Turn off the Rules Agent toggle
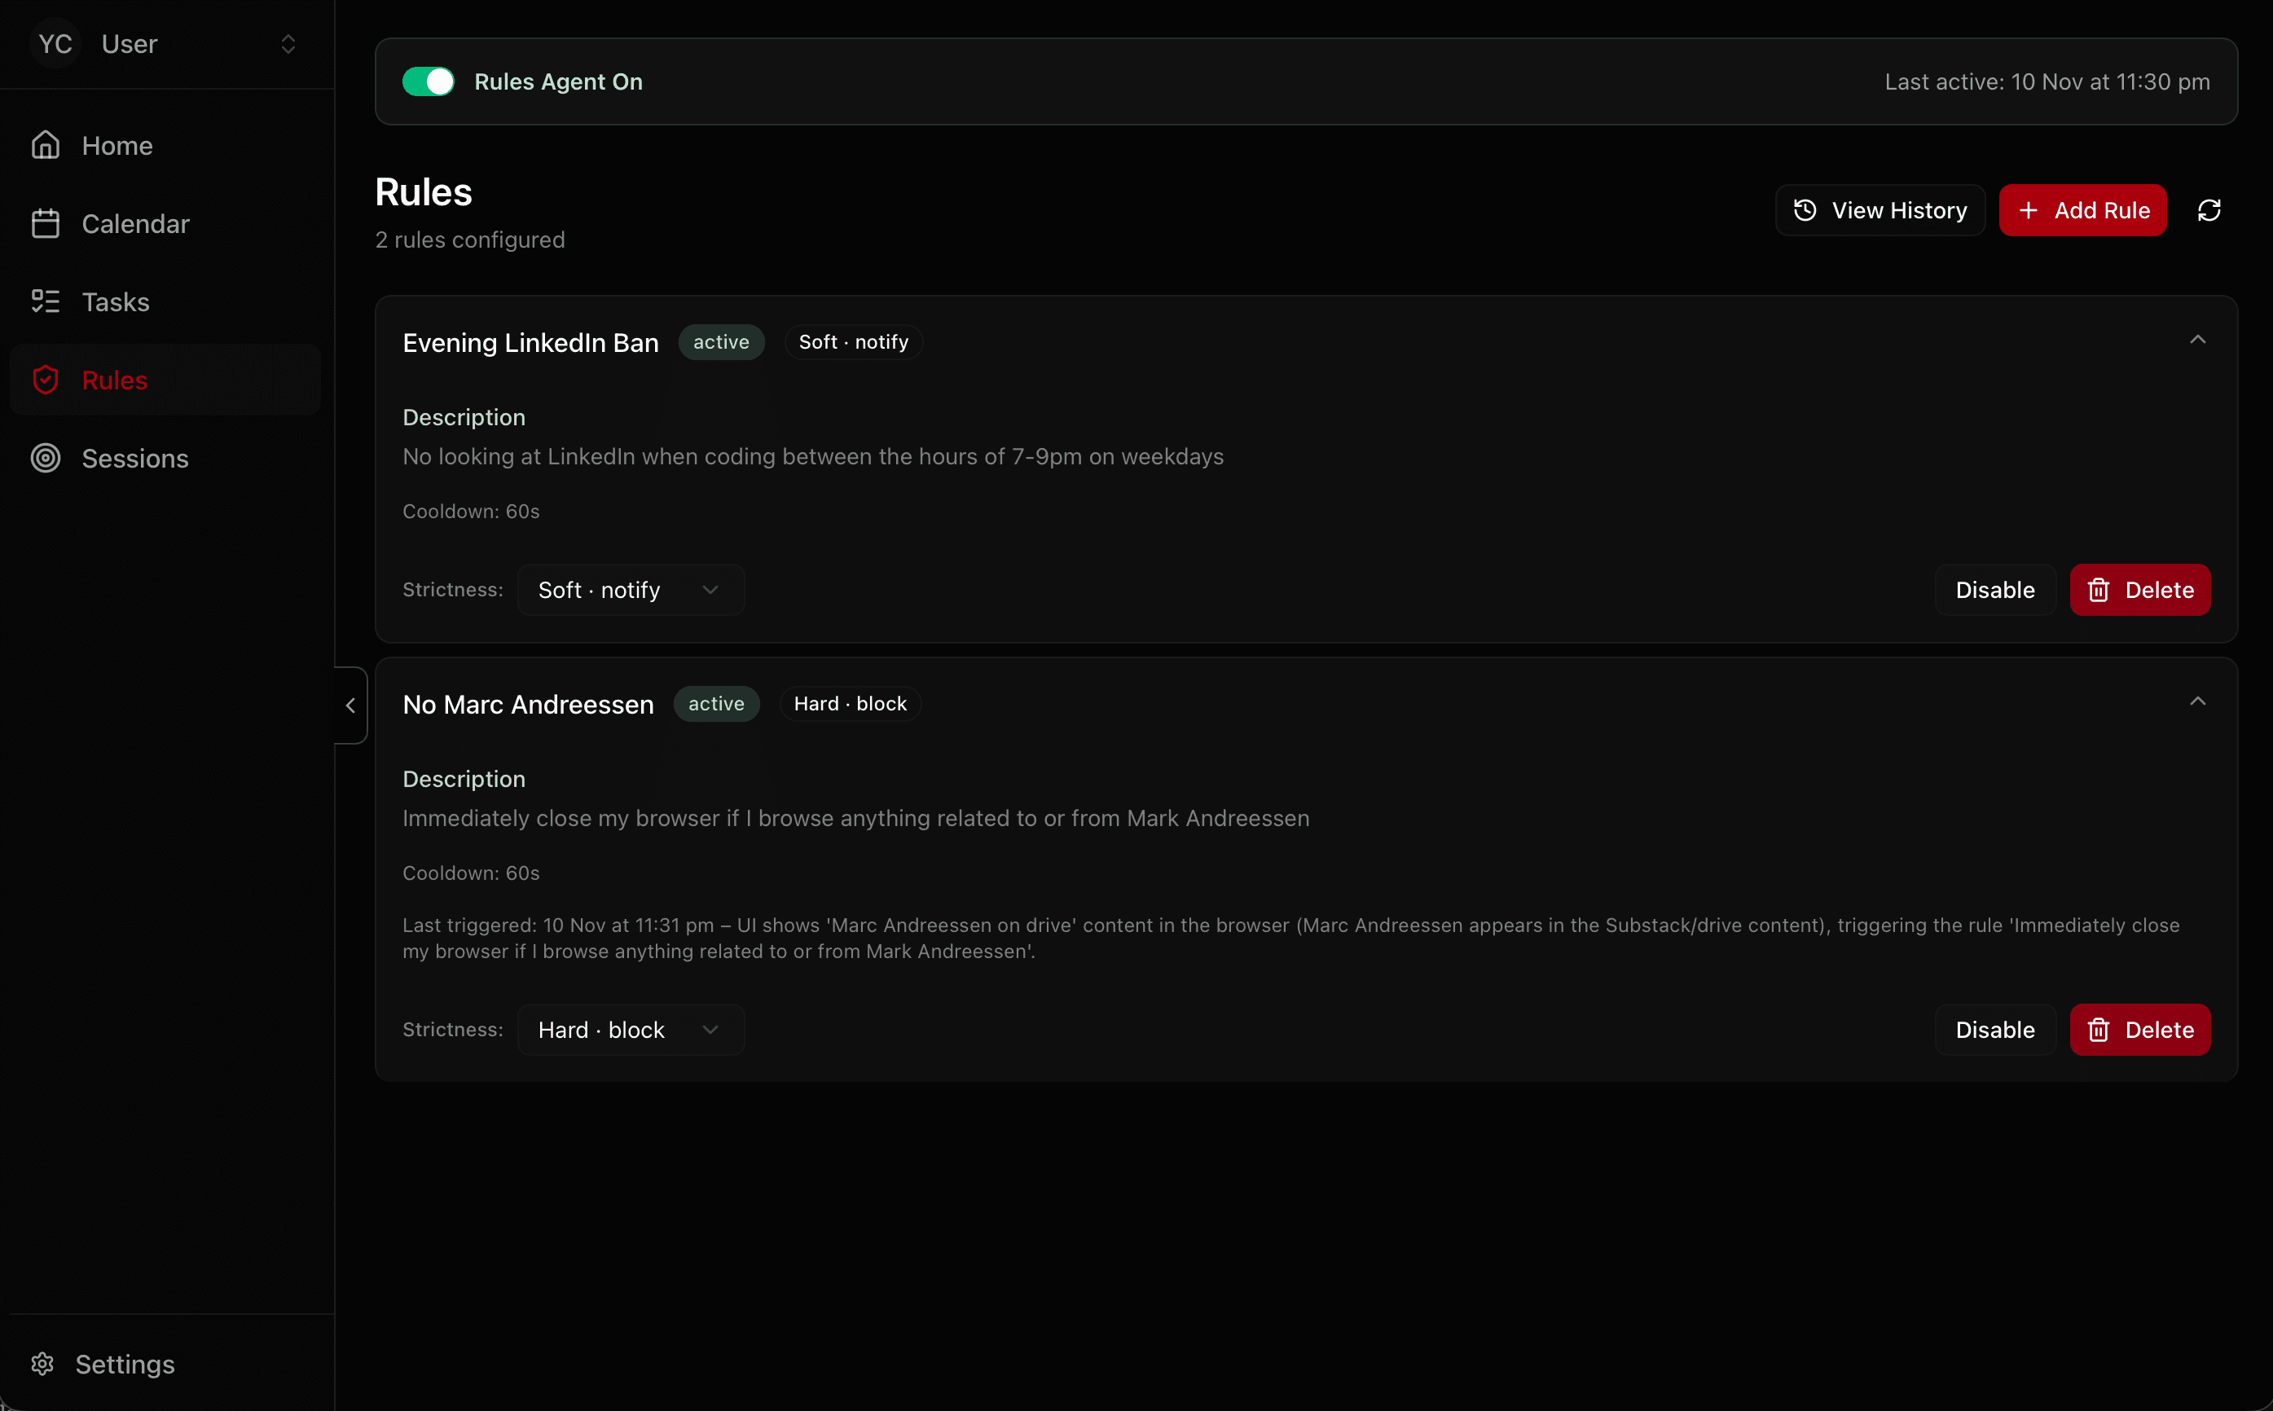2273x1411 pixels. pos(429,81)
